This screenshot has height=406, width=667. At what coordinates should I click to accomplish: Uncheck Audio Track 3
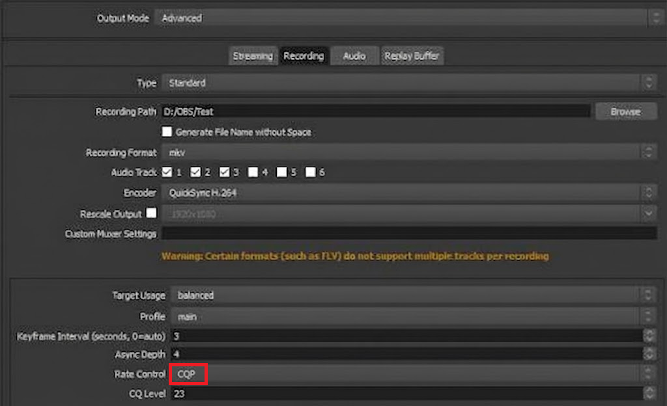click(x=224, y=172)
